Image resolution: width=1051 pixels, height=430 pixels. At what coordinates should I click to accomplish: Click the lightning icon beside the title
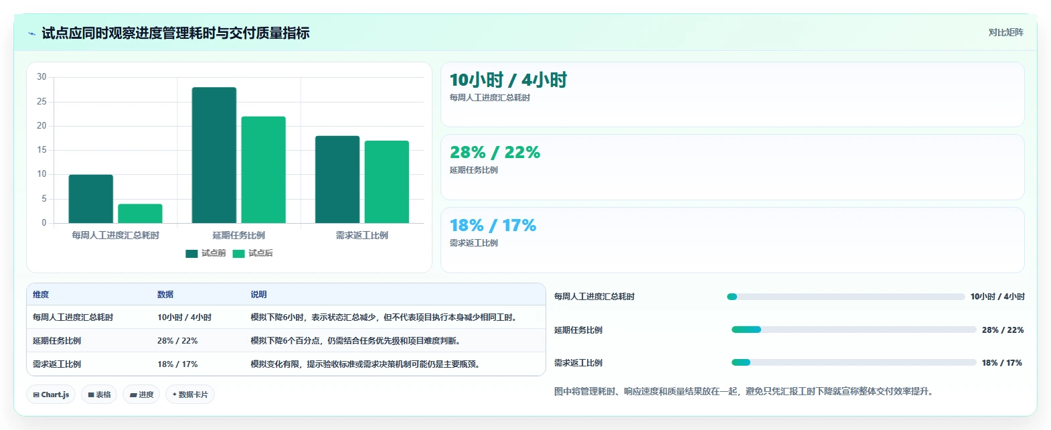[31, 33]
